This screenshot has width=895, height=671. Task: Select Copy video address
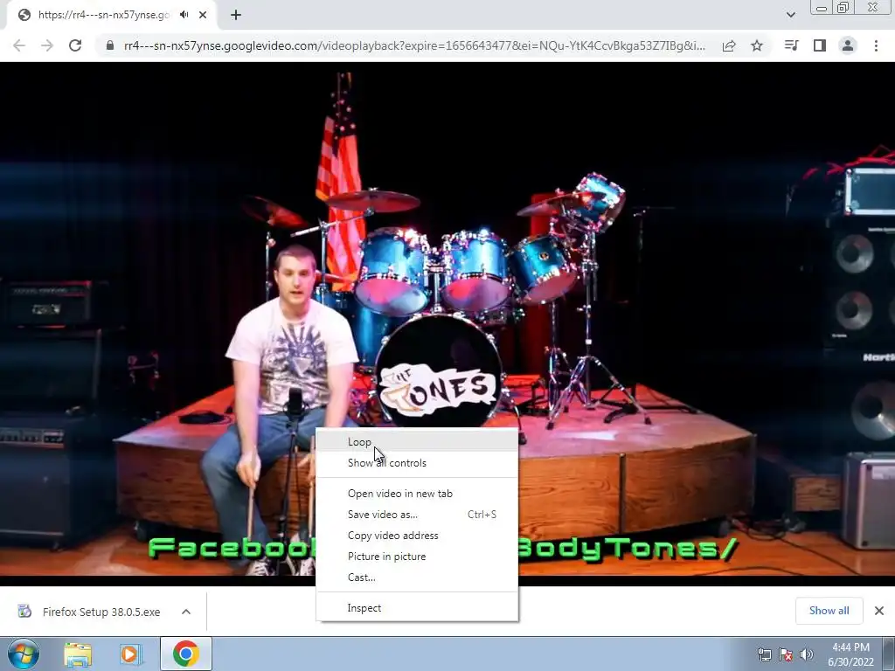tap(417, 536)
